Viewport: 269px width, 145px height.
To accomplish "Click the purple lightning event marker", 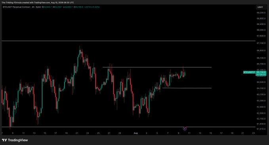I will (x=185, y=128).
